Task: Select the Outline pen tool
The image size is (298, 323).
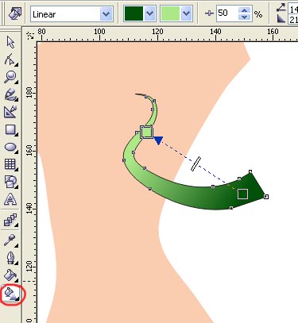Action: [x=10, y=258]
